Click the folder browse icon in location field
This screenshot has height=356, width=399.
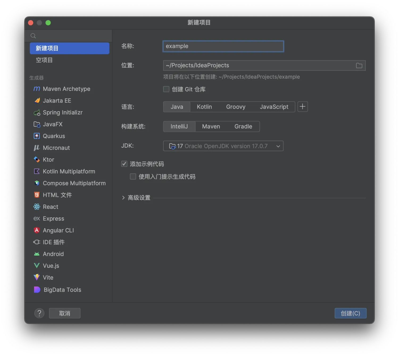pos(359,66)
